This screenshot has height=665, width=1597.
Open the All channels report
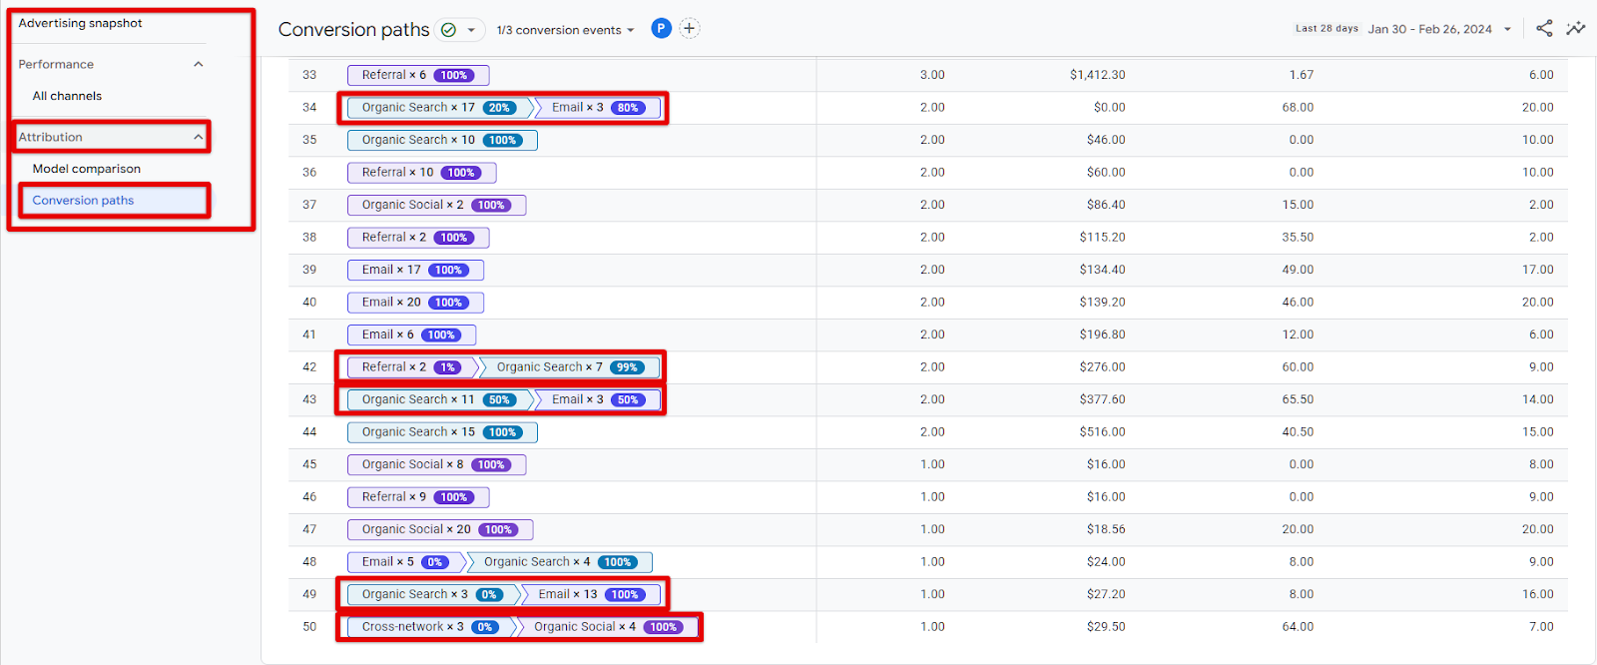coord(67,96)
